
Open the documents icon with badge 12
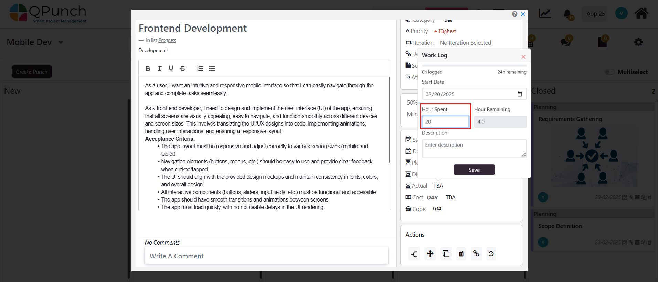point(602,42)
